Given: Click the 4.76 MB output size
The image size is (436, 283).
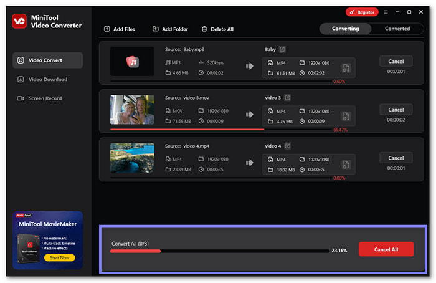Looking at the screenshot, I should (x=285, y=122).
